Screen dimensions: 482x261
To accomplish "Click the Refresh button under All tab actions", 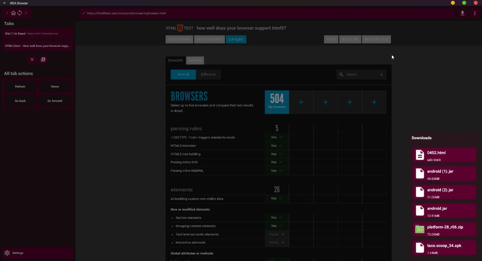I will point(20,87).
